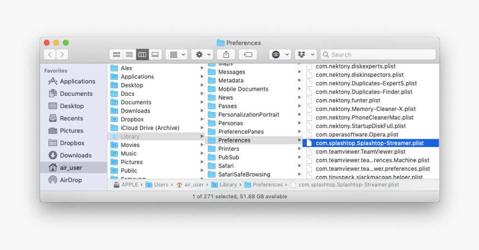Screen dimensions: 479x250
Task: Switch to column view
Action: 142,55
